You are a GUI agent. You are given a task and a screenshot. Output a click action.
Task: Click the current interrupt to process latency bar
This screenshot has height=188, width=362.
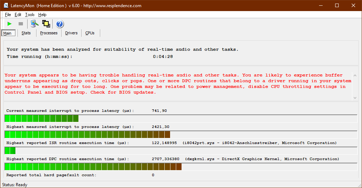point(180,119)
